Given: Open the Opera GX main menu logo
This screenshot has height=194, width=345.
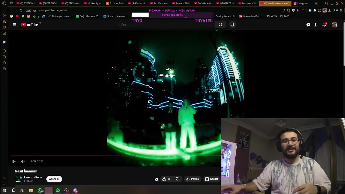Looking at the screenshot, I should coord(4,3).
